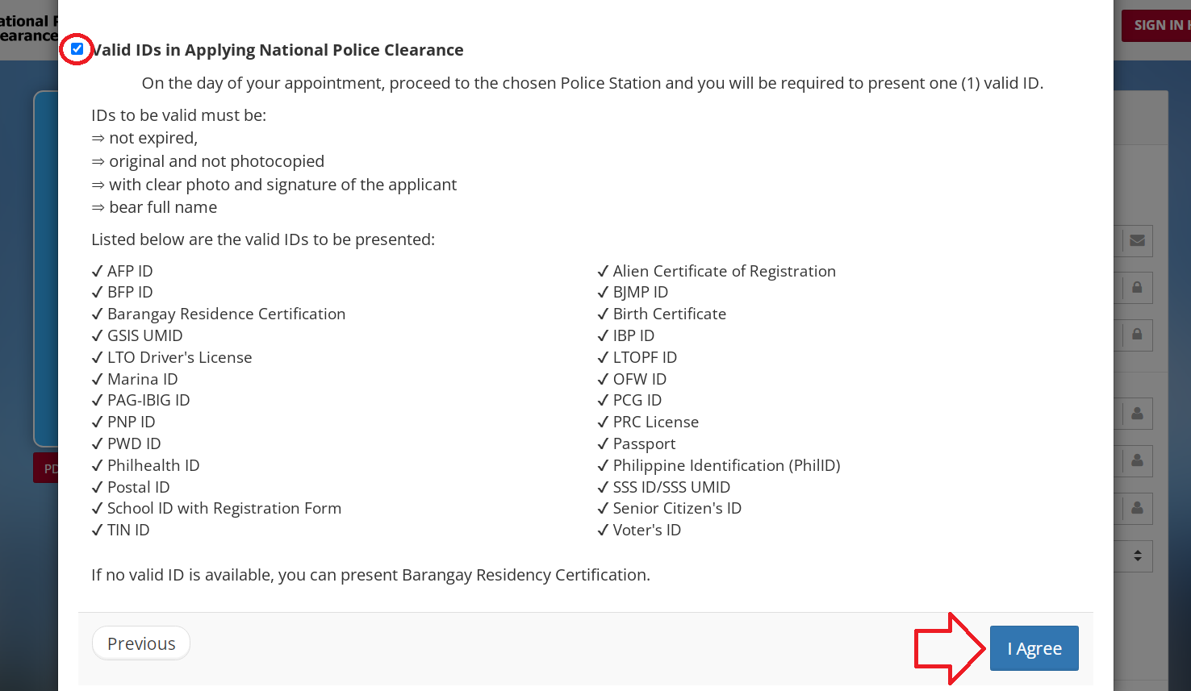Viewport: 1191px width, 691px height.
Task: Click the middle person silhouette icon
Action: 1137,460
